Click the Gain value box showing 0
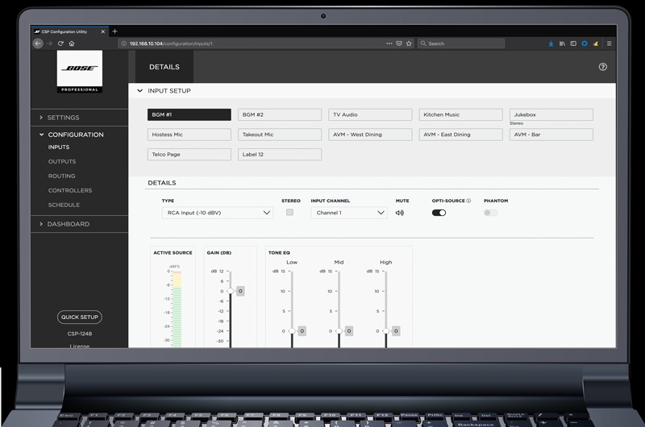Viewport: 645px width, 427px height. click(240, 292)
